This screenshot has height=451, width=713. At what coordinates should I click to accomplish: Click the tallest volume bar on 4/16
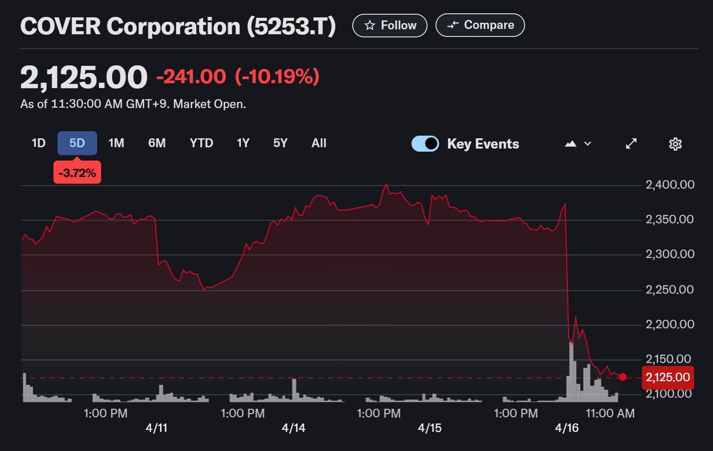pyautogui.click(x=571, y=372)
